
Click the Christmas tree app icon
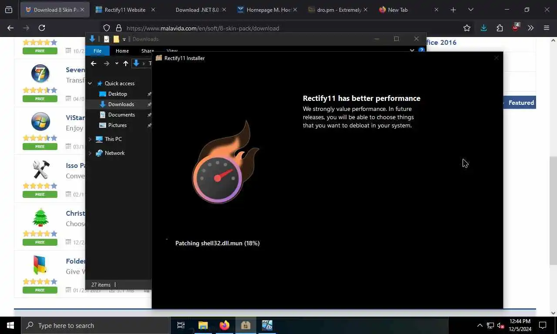point(40,217)
